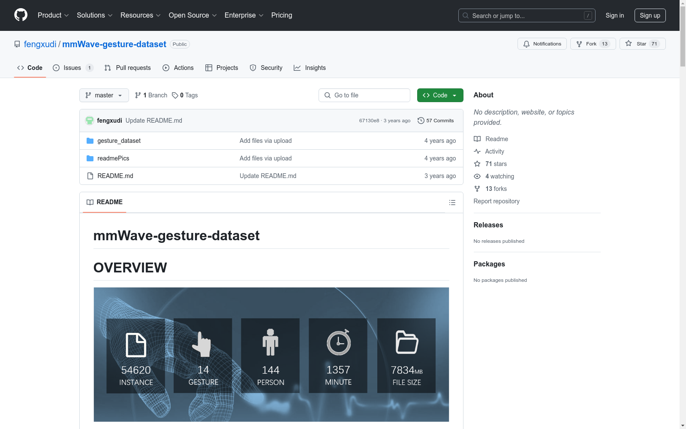Open the fengxudi owner profile link
Image resolution: width=686 pixels, height=429 pixels.
coord(40,44)
